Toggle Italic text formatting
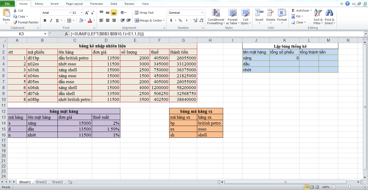Image resolution: width=368 pixels, height=190 pixels. (x=51, y=20)
